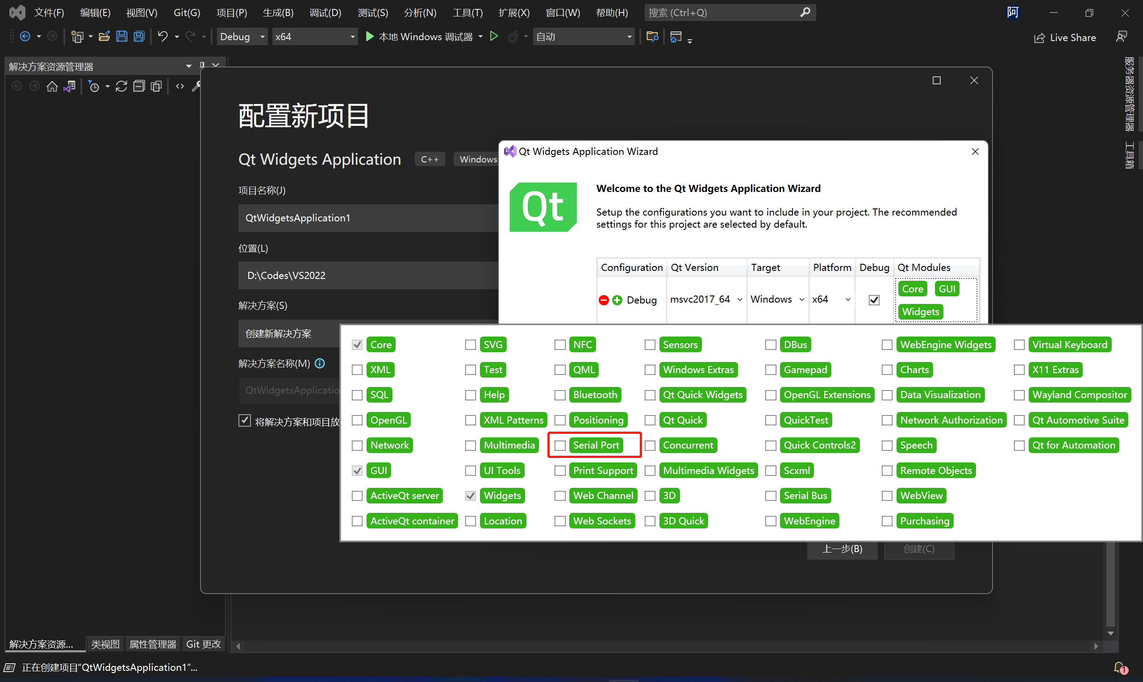
Task: Open the Debug solution configuration dropdown
Action: 242,37
